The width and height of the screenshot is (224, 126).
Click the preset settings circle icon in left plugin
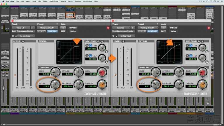click(x=57, y=24)
